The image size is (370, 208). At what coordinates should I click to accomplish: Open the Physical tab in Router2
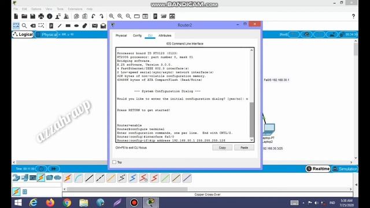(x=121, y=36)
